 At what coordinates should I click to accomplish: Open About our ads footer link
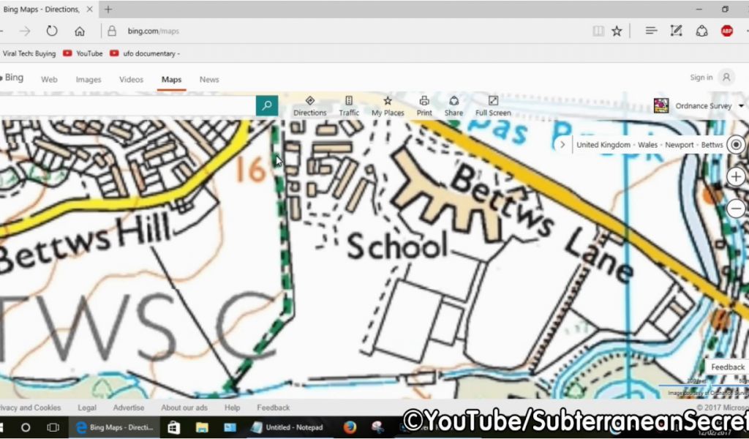click(184, 408)
